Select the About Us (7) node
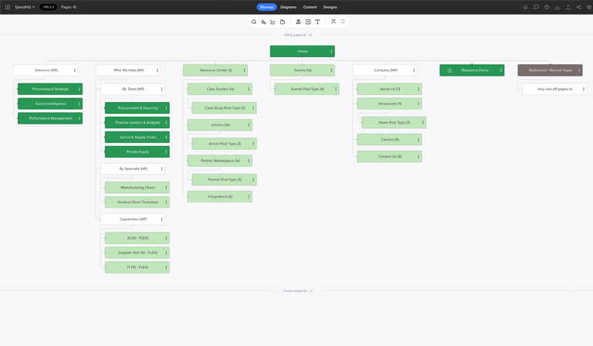This screenshot has height=346, width=593. point(389,90)
